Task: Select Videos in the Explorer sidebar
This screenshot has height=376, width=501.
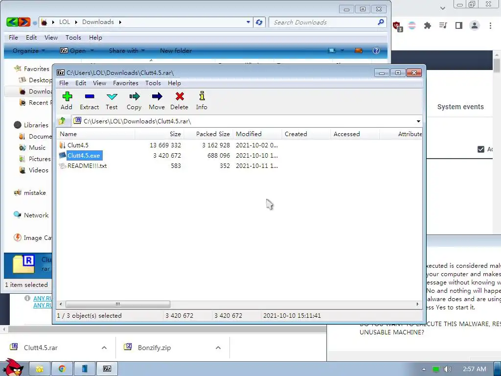Action: click(38, 170)
